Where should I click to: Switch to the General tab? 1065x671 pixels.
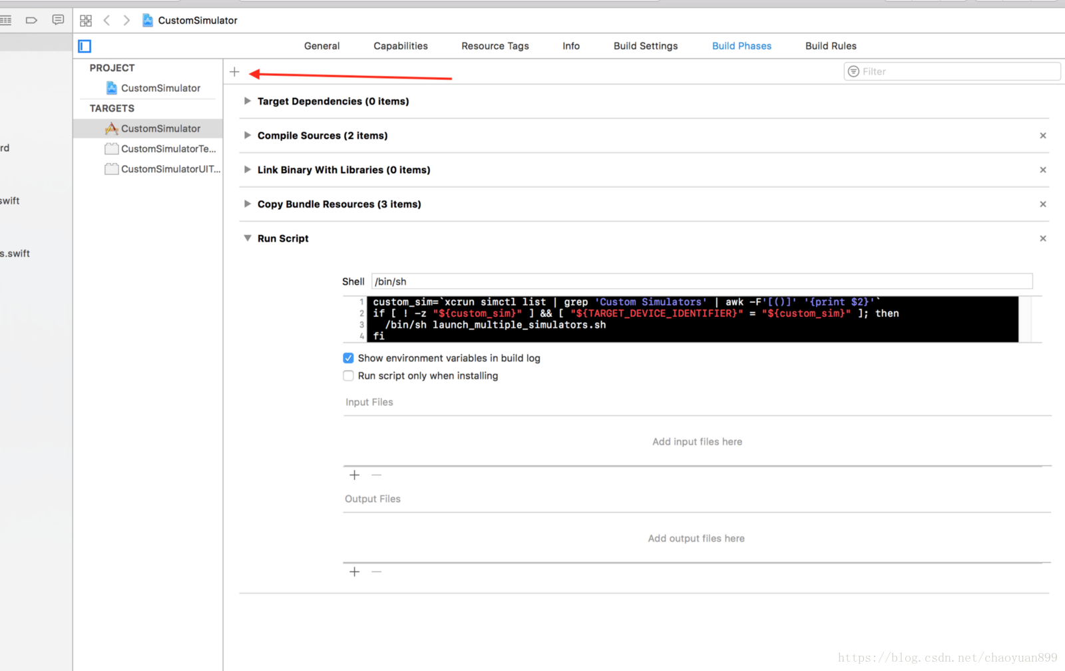coord(321,46)
